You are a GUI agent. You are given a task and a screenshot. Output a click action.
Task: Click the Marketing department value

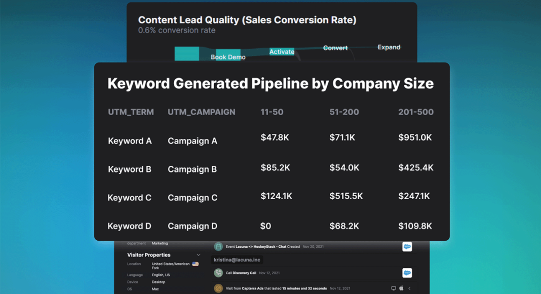[x=160, y=243]
